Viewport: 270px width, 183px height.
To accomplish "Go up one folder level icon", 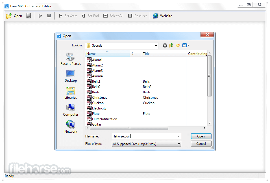I will point(171,45).
